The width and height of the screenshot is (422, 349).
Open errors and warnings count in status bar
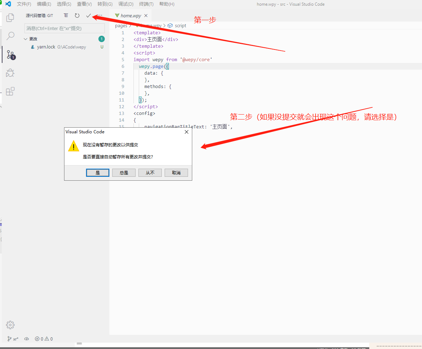44,339
